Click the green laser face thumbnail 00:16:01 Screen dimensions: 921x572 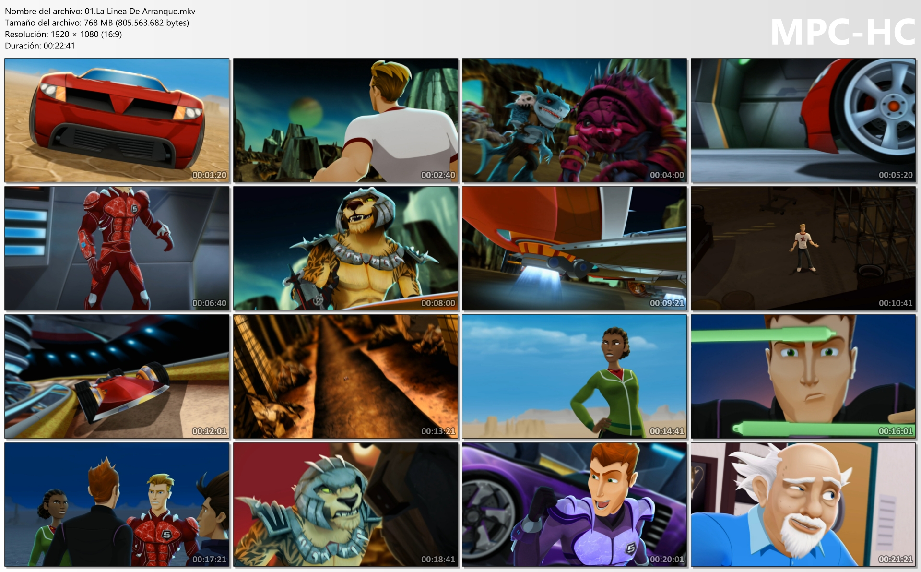pos(803,377)
